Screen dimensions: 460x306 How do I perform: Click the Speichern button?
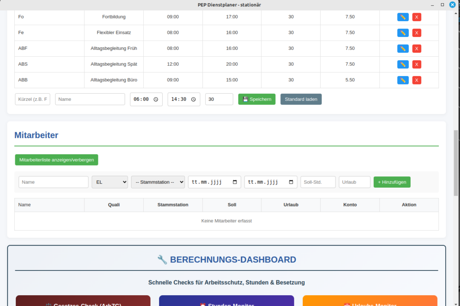click(x=257, y=99)
